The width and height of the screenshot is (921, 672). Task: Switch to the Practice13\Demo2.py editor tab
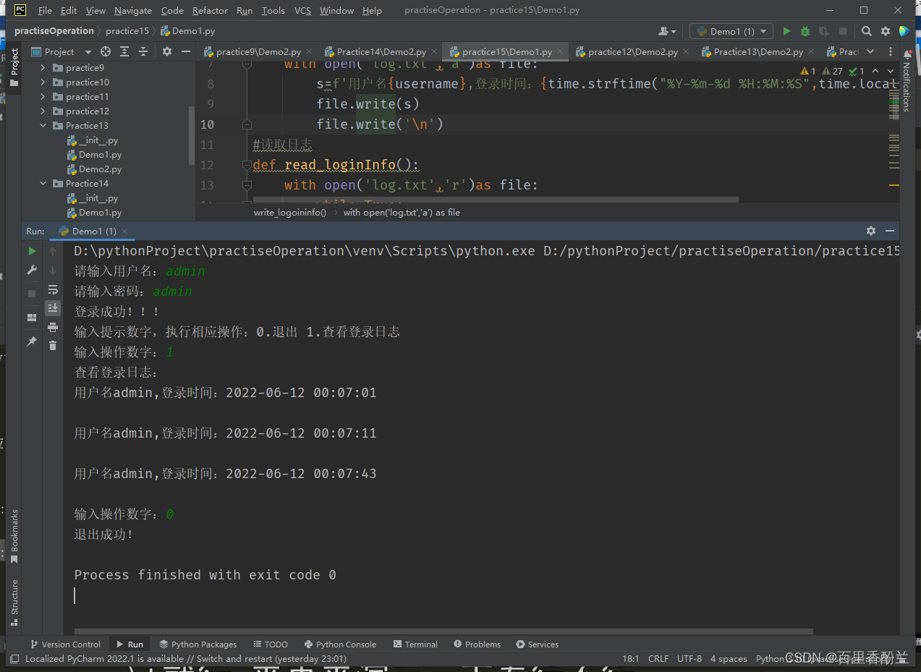[x=758, y=52]
